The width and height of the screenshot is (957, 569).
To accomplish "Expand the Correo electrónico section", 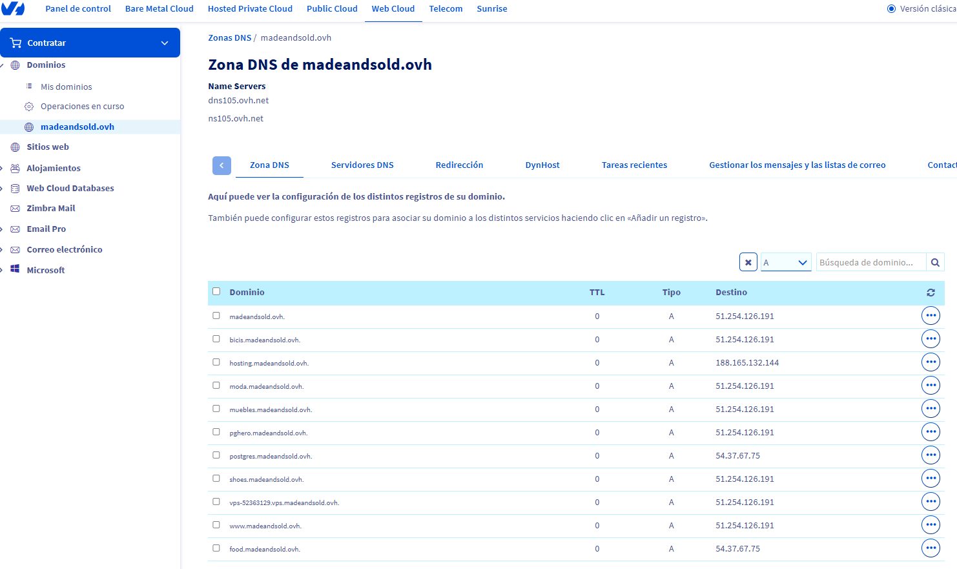I will [2, 250].
